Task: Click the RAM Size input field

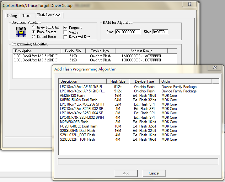Action: click(160, 32)
